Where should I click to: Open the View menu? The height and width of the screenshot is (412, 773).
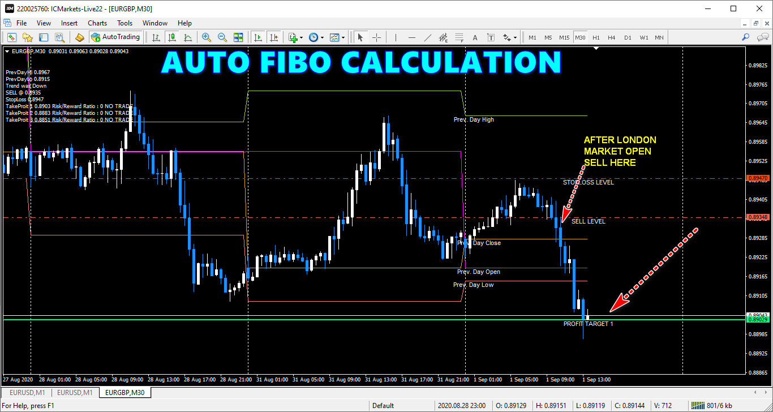coord(44,23)
